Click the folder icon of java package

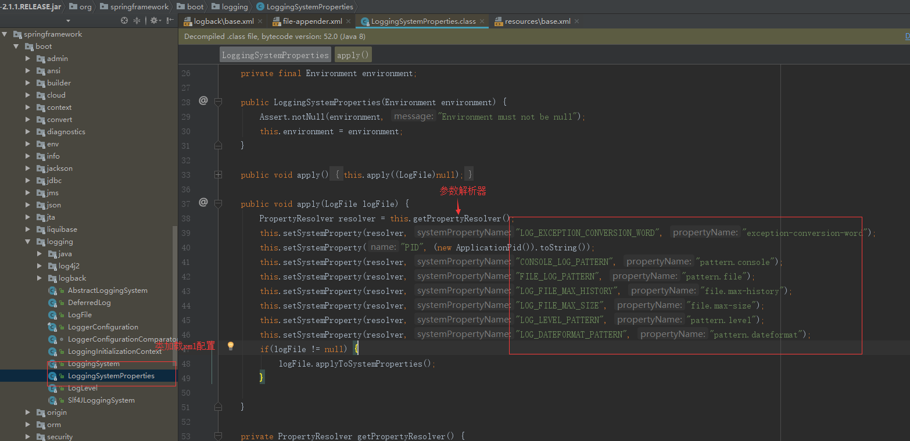click(52, 254)
